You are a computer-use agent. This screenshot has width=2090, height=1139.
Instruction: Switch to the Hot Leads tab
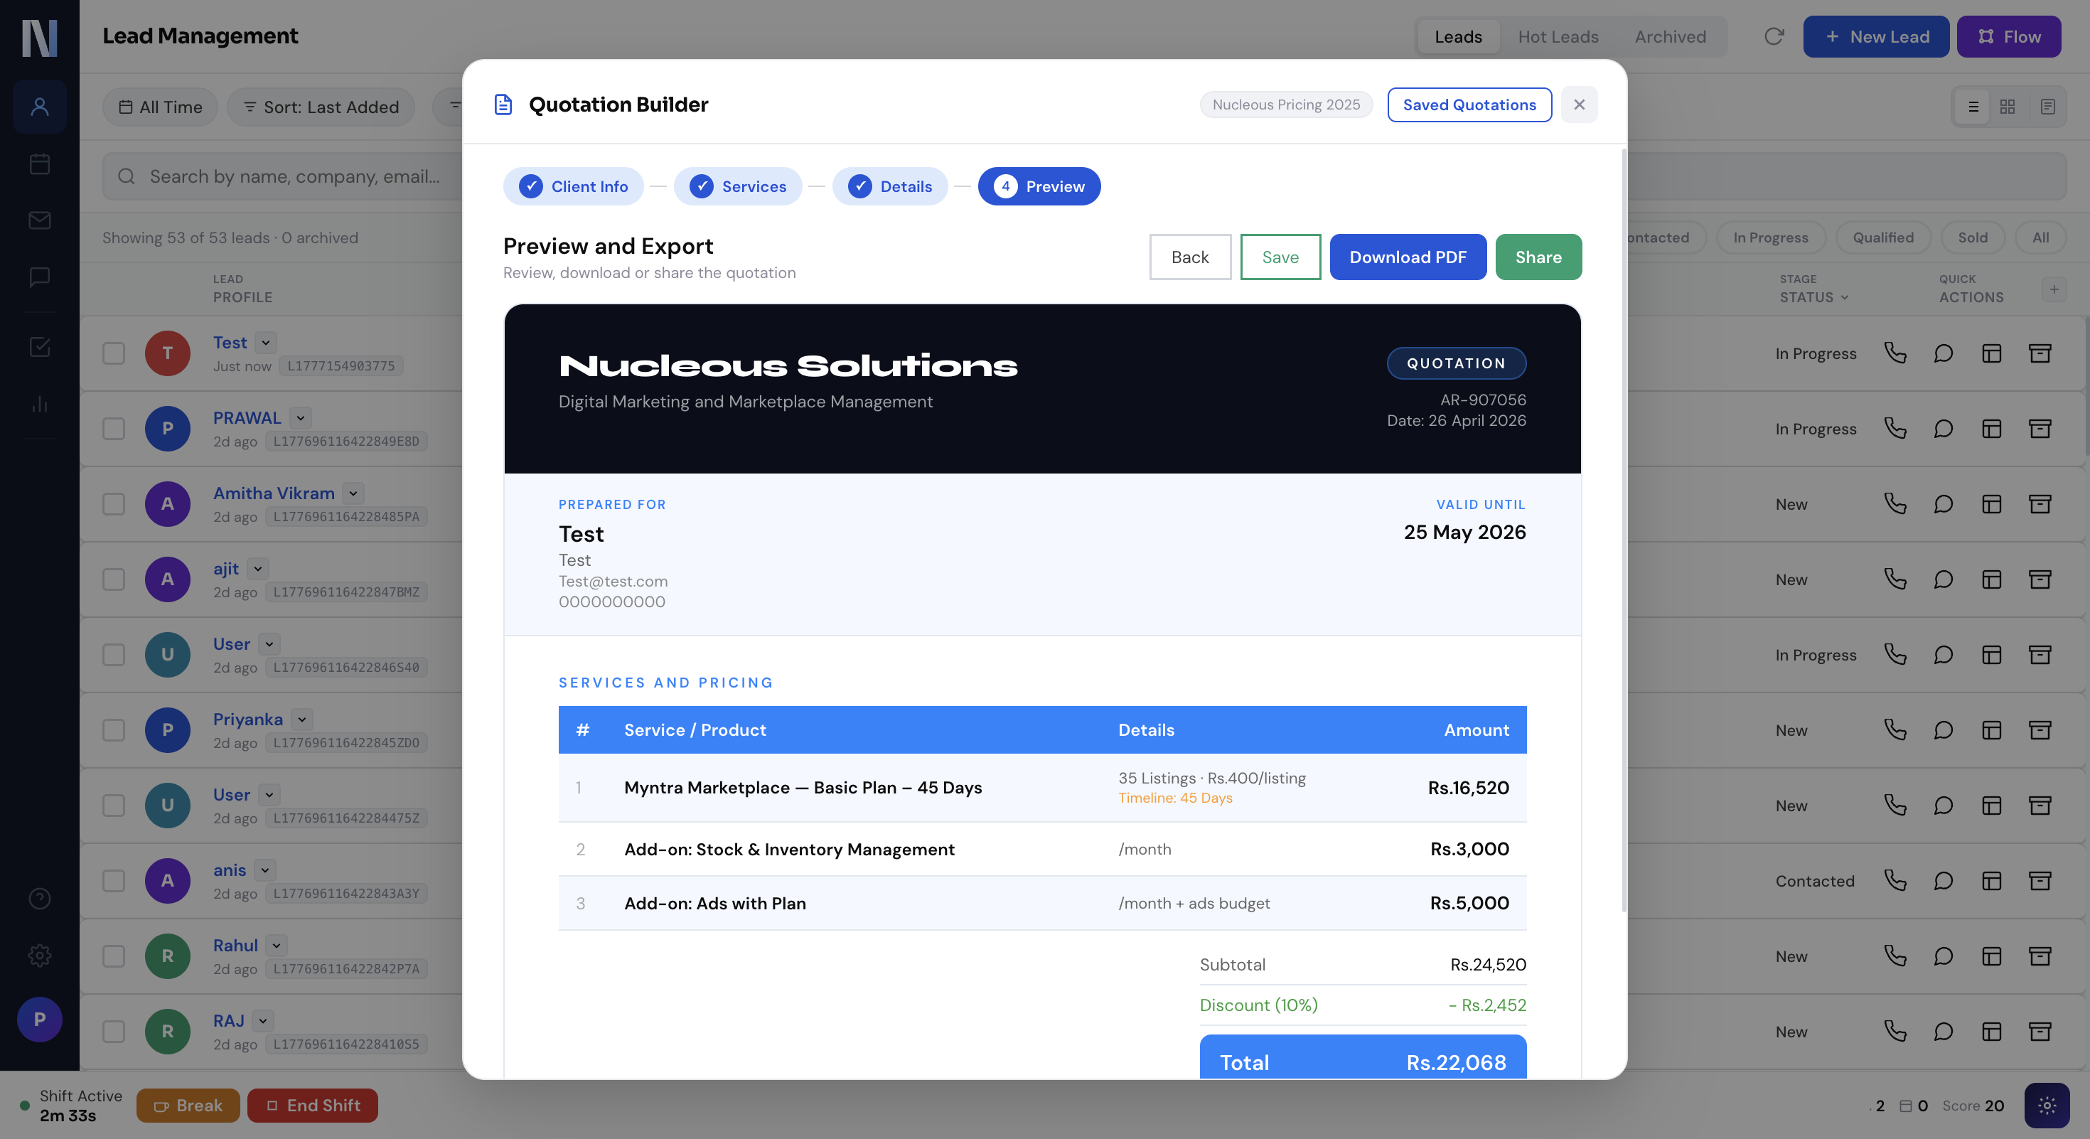click(x=1558, y=36)
